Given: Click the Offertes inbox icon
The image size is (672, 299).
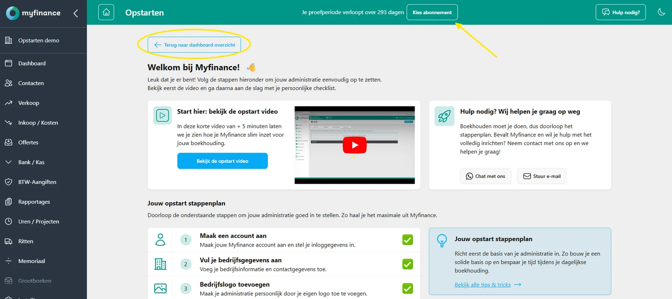Looking at the screenshot, I should (x=8, y=142).
